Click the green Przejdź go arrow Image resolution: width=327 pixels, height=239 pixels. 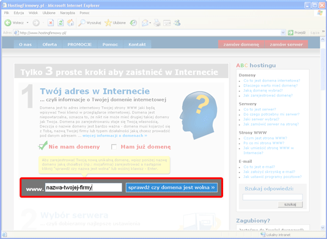[290, 33]
